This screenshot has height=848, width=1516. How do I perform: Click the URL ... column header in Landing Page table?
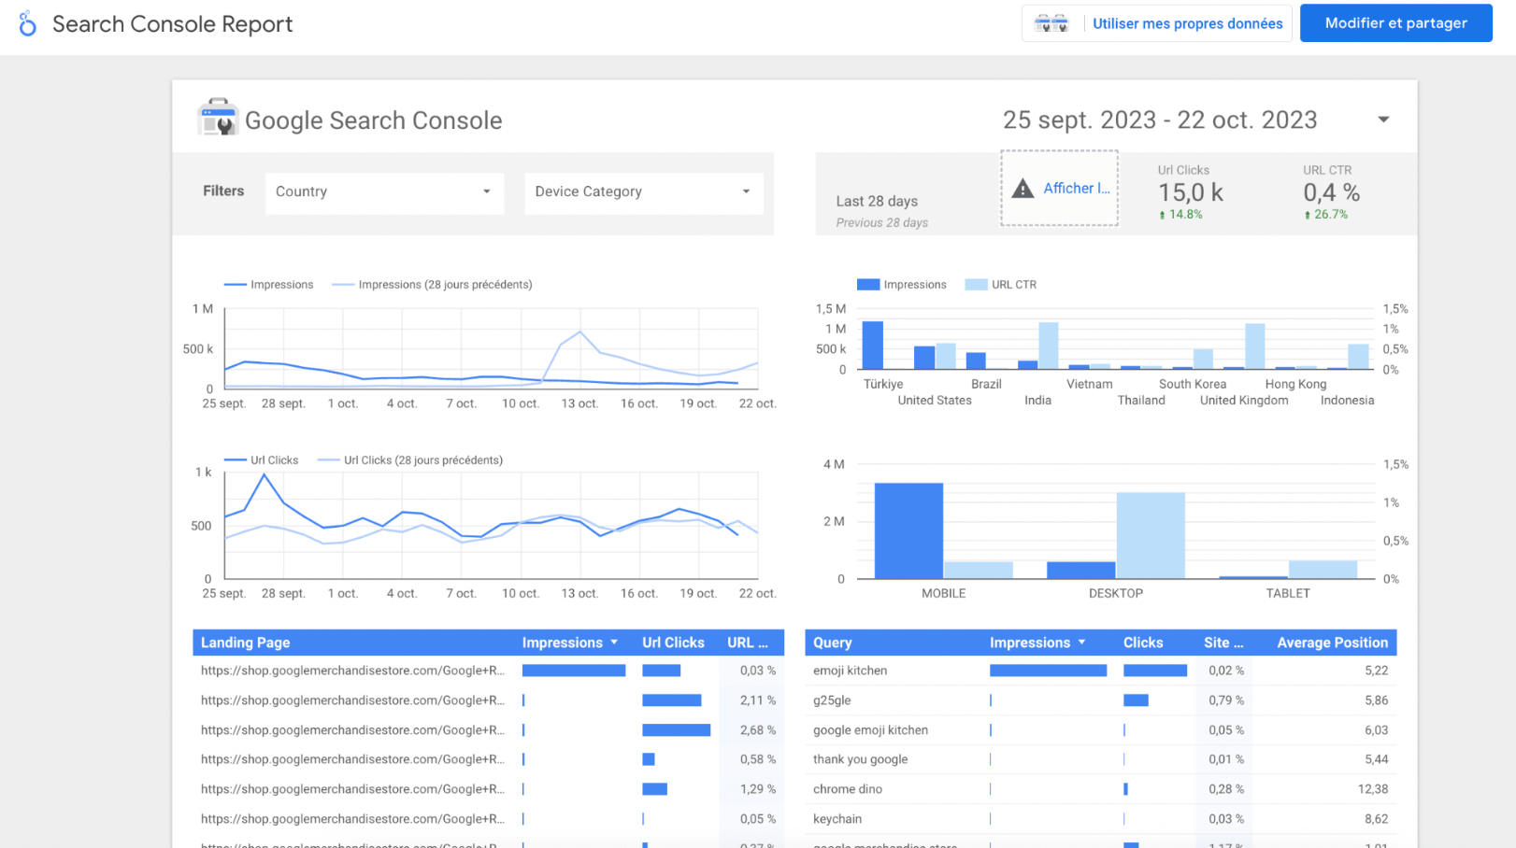pyautogui.click(x=748, y=643)
